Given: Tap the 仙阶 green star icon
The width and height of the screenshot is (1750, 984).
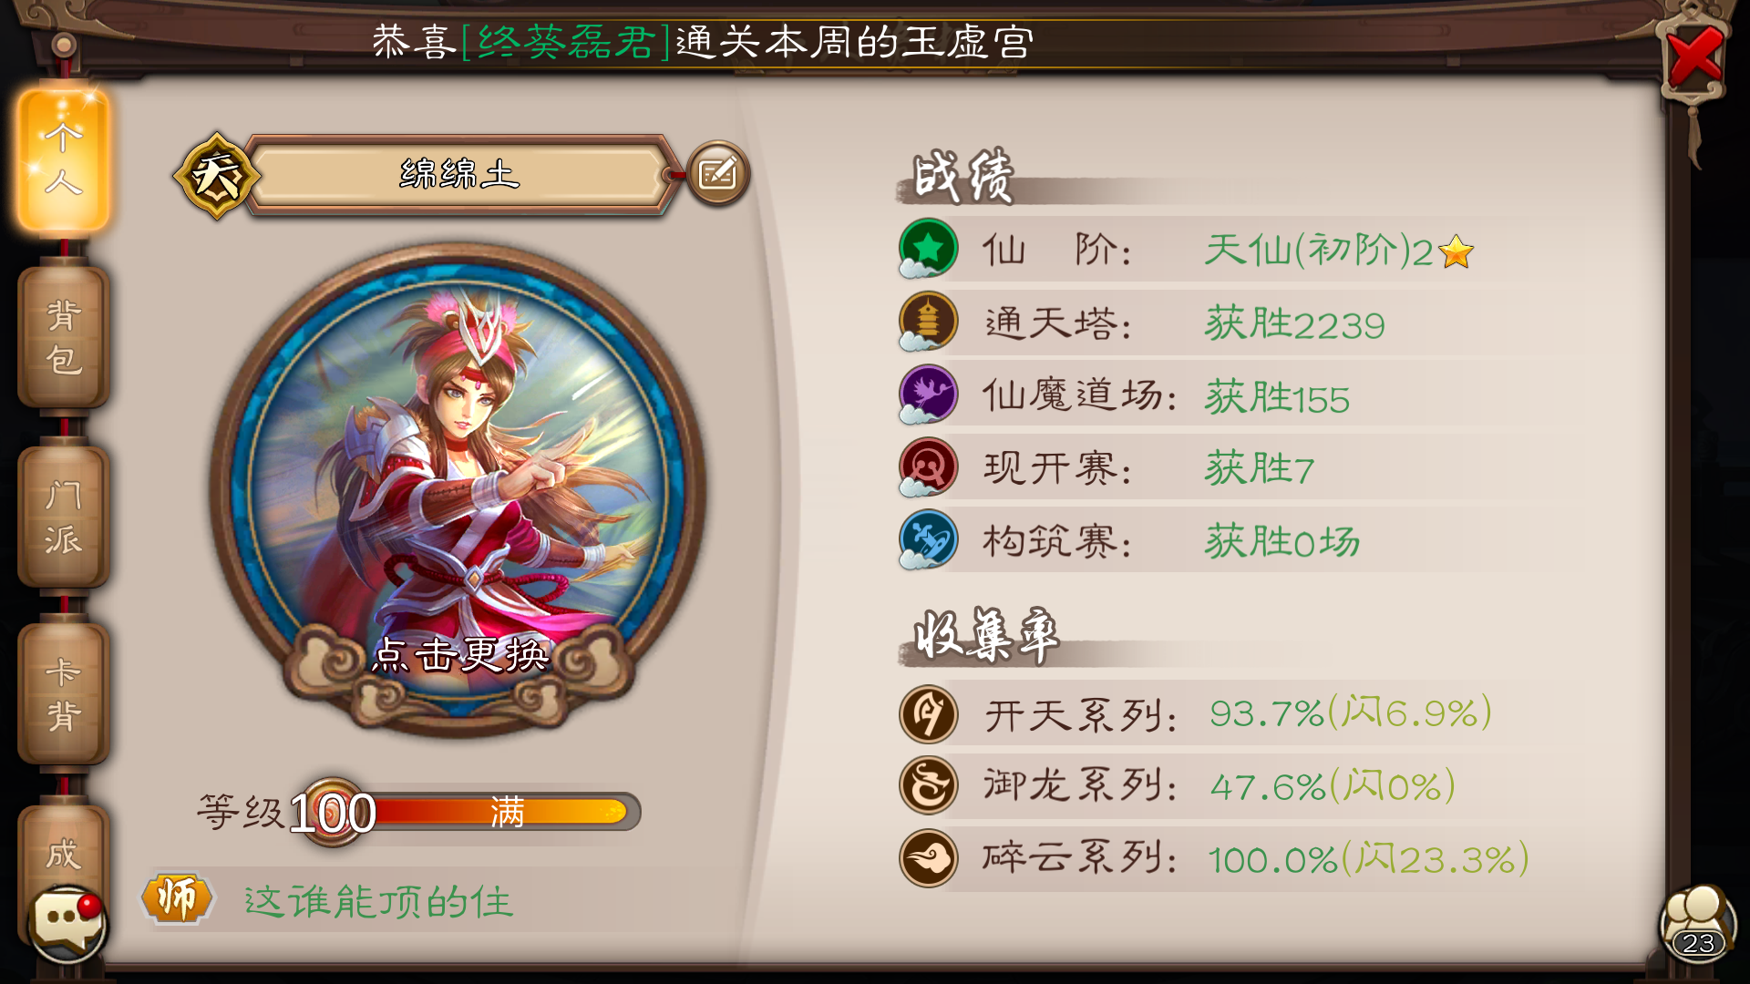Looking at the screenshot, I should [x=928, y=248].
